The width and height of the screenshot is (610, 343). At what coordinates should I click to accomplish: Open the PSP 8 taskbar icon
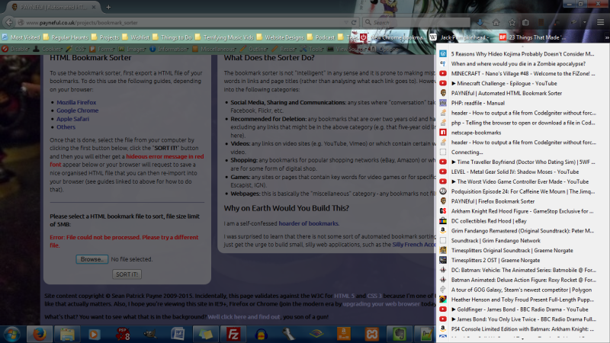pyautogui.click(x=123, y=334)
